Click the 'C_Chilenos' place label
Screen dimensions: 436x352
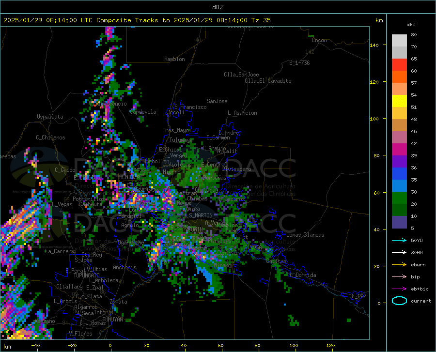pos(50,138)
